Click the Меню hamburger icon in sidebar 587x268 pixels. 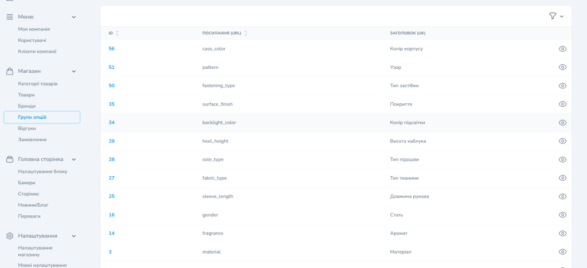(x=10, y=17)
